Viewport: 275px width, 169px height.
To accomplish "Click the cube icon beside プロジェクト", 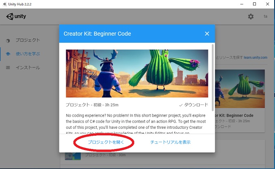I will click(8, 41).
